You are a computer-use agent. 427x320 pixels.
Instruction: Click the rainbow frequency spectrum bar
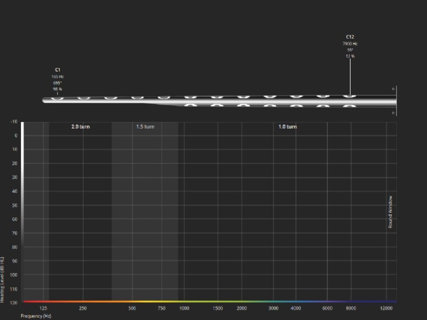208,301
